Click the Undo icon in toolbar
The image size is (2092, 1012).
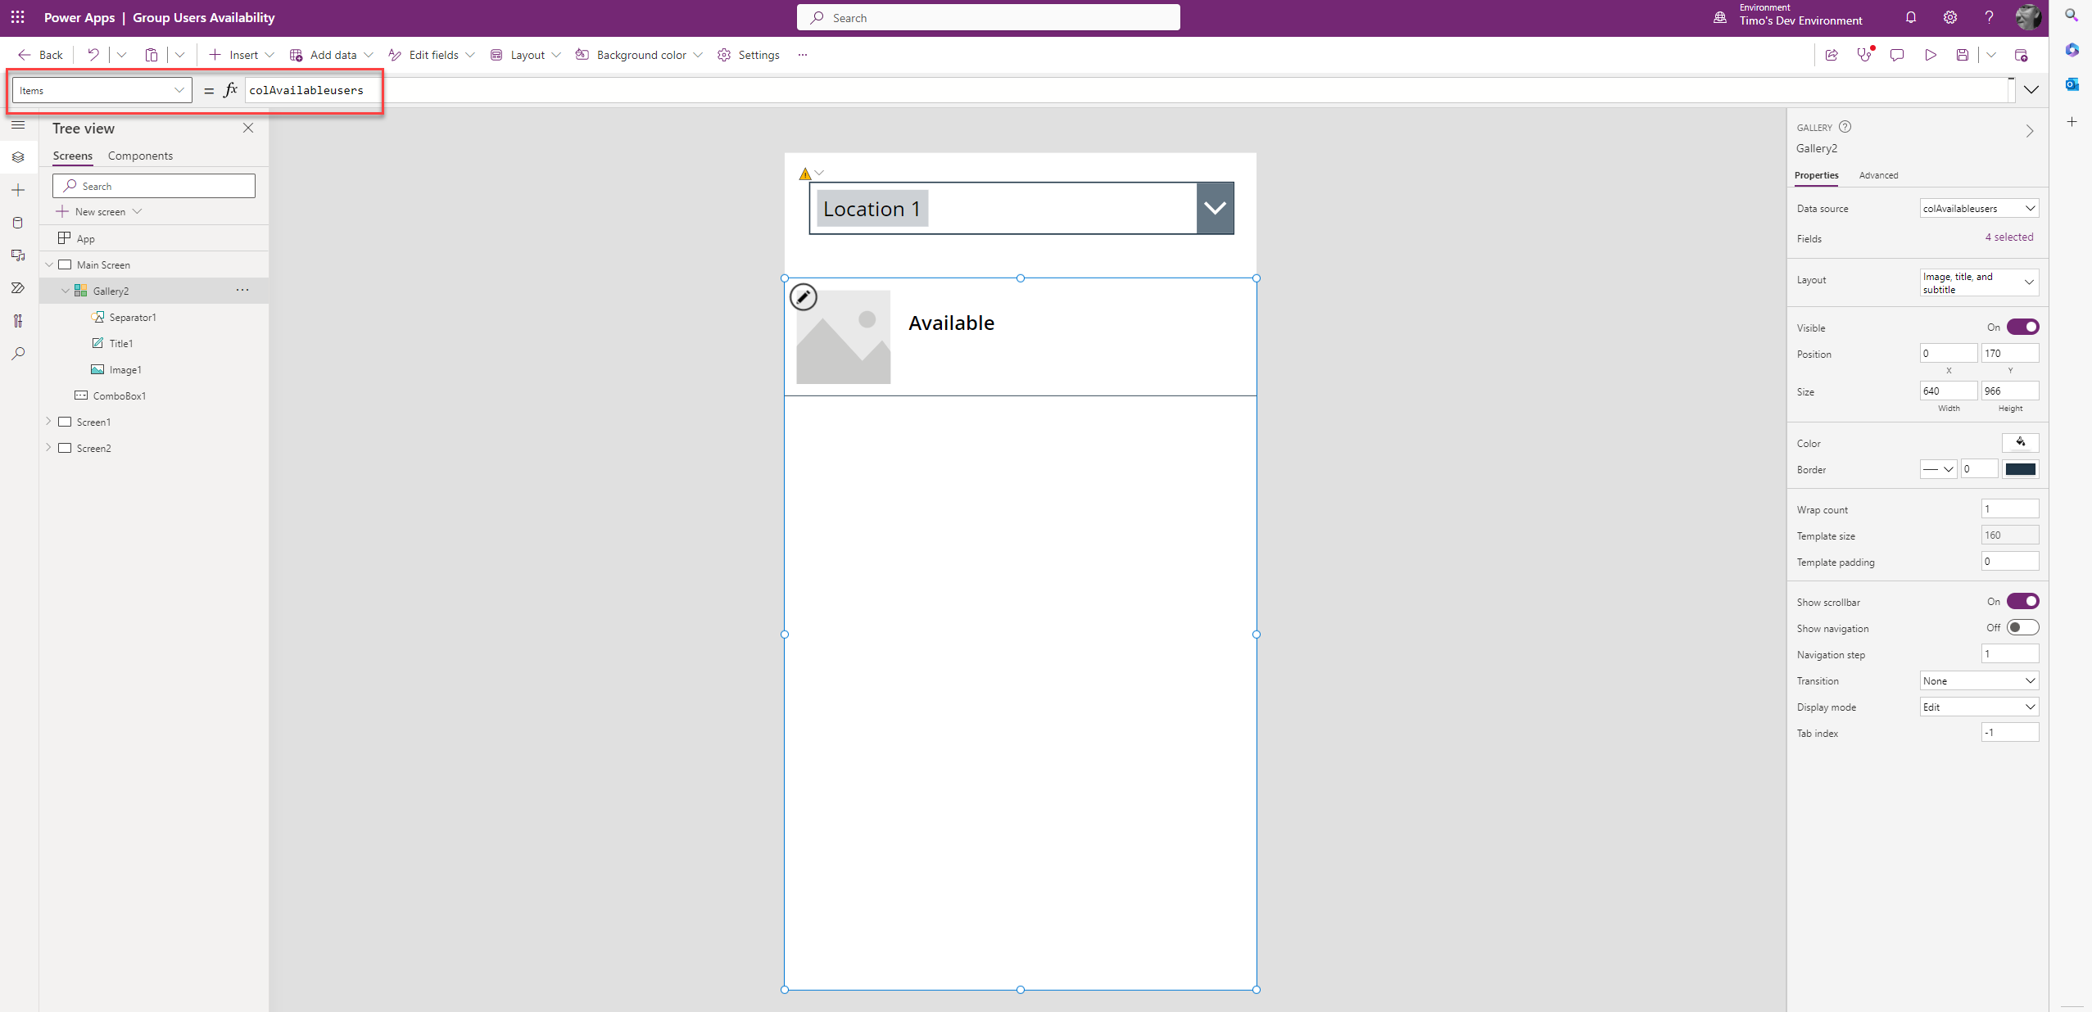pyautogui.click(x=93, y=55)
